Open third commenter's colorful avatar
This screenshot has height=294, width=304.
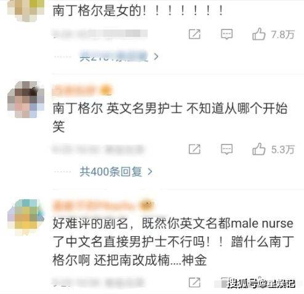tap(26, 217)
